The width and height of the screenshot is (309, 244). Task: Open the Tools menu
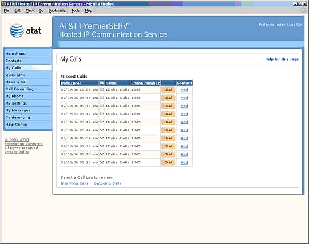[76, 11]
